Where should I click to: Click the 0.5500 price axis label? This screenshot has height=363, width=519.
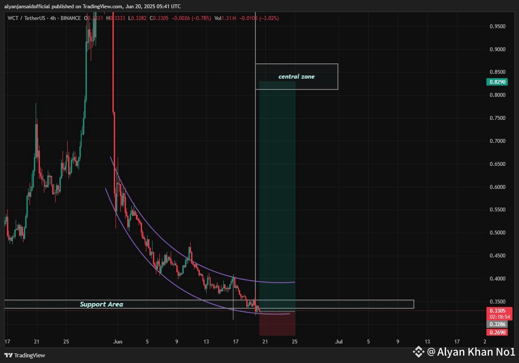click(x=497, y=210)
